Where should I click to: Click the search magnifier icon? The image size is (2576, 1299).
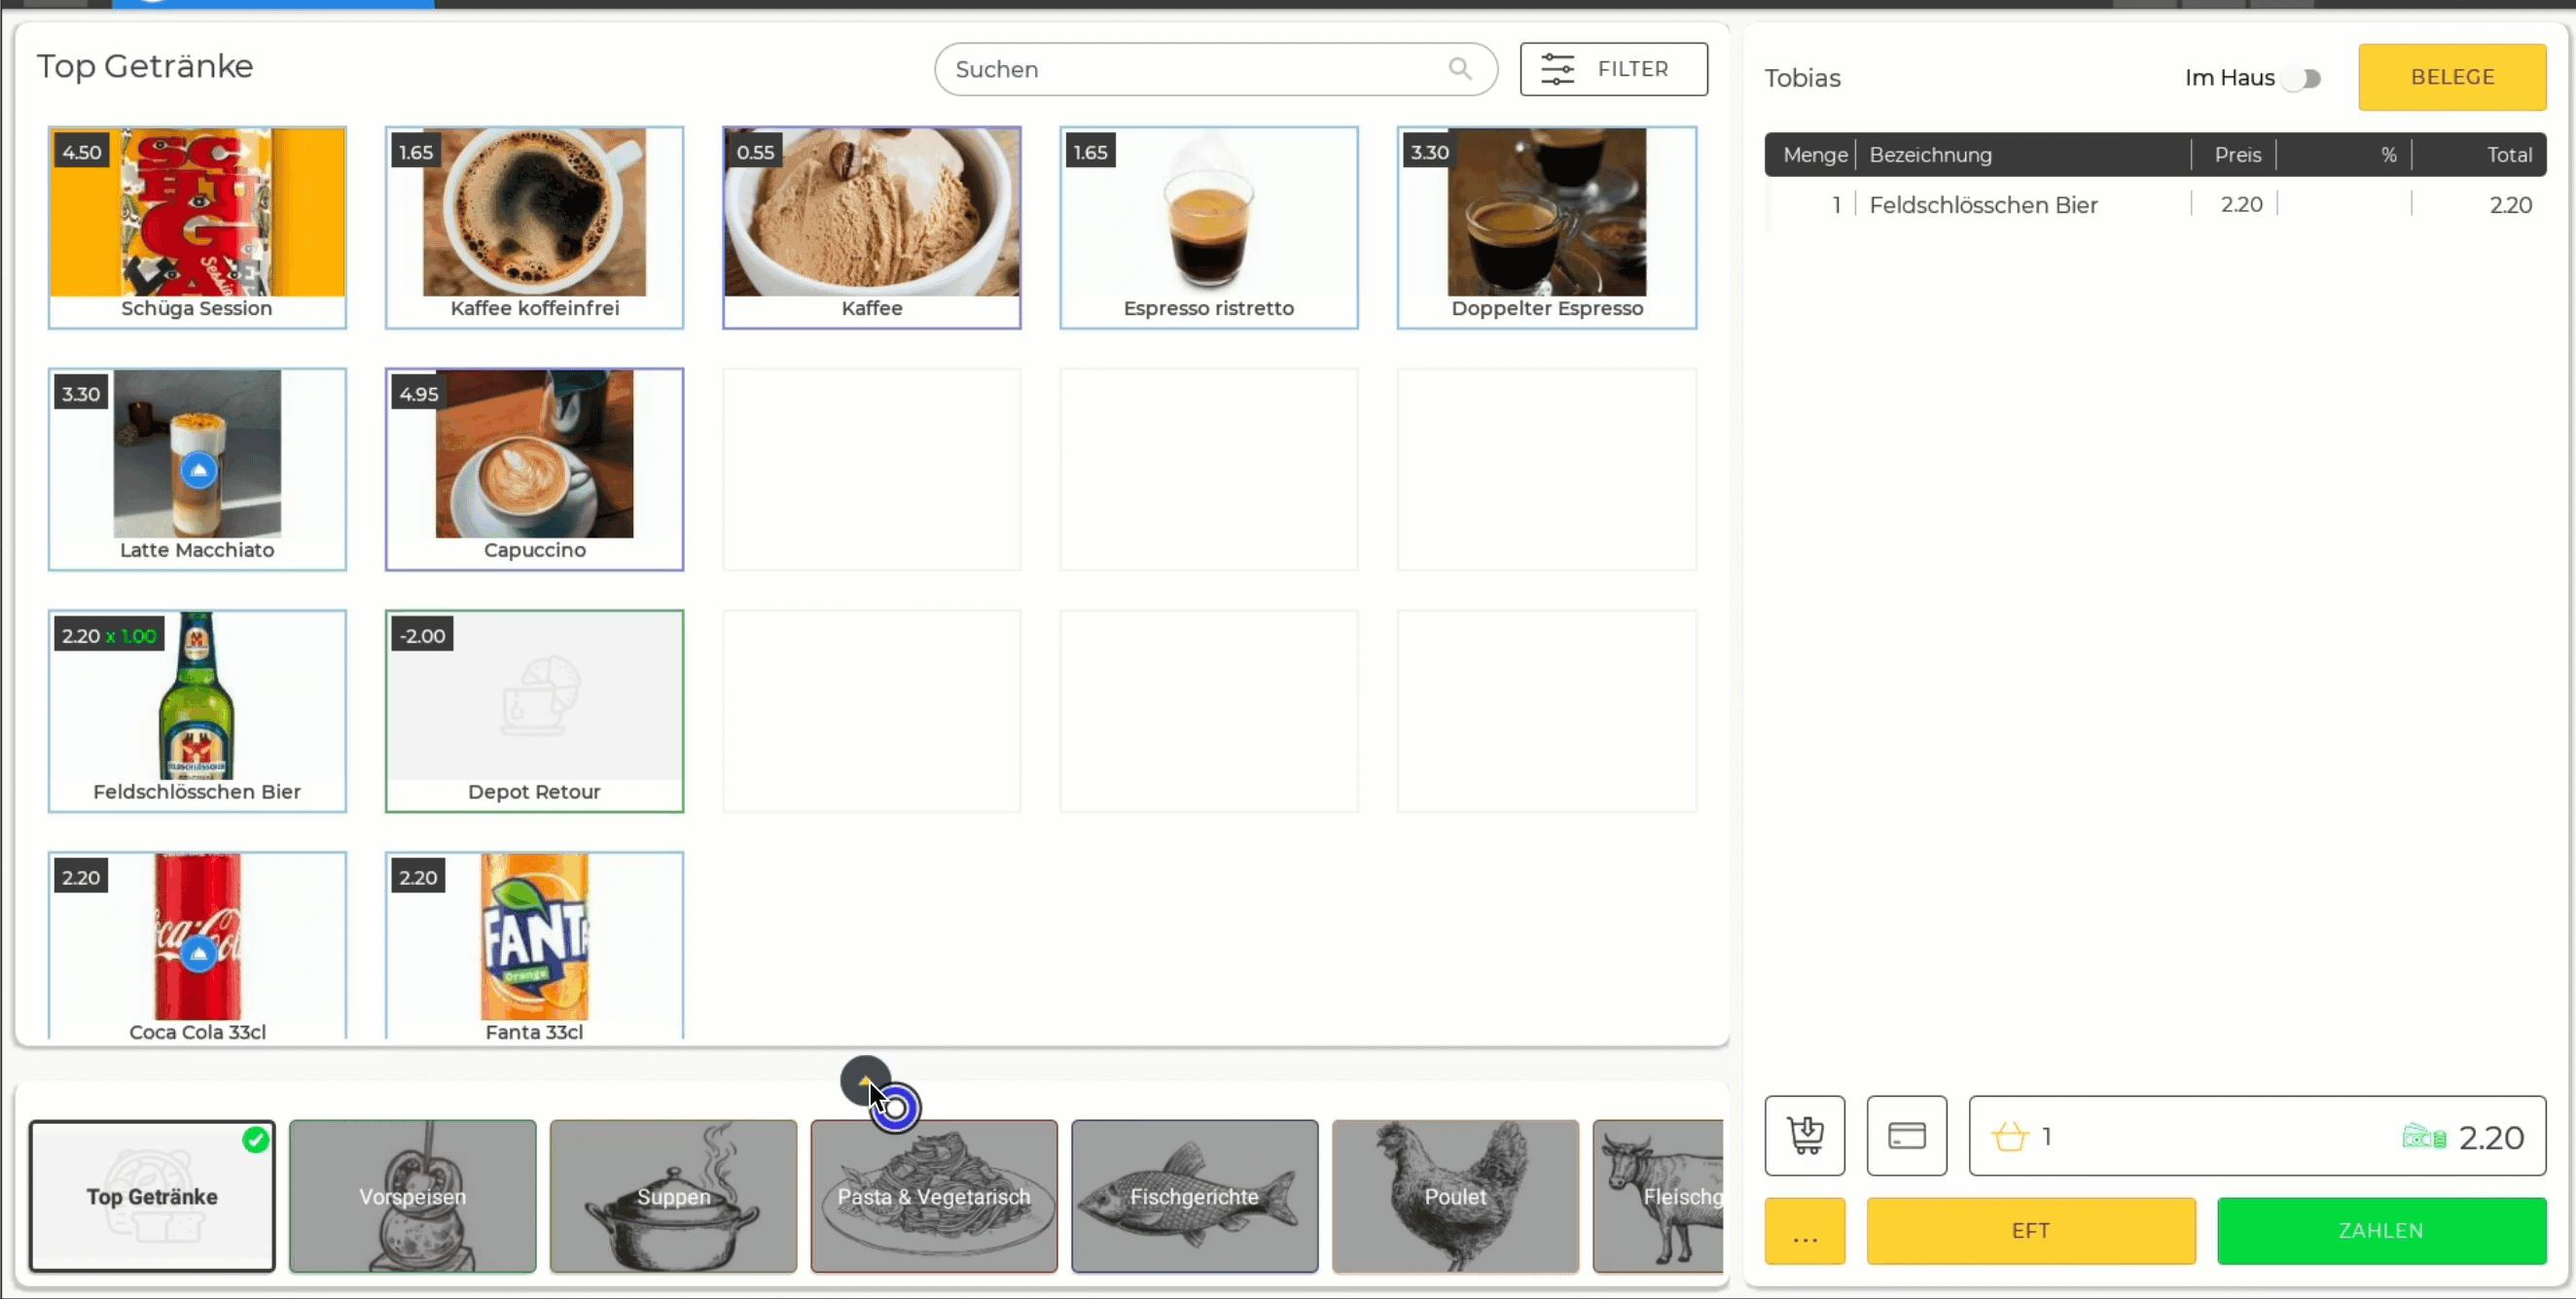click(x=1459, y=70)
